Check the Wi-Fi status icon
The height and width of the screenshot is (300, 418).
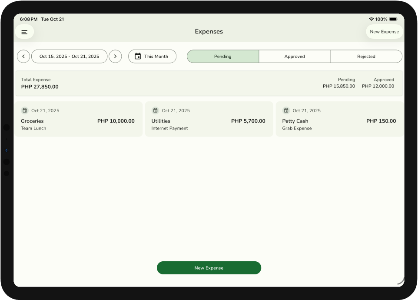point(371,20)
